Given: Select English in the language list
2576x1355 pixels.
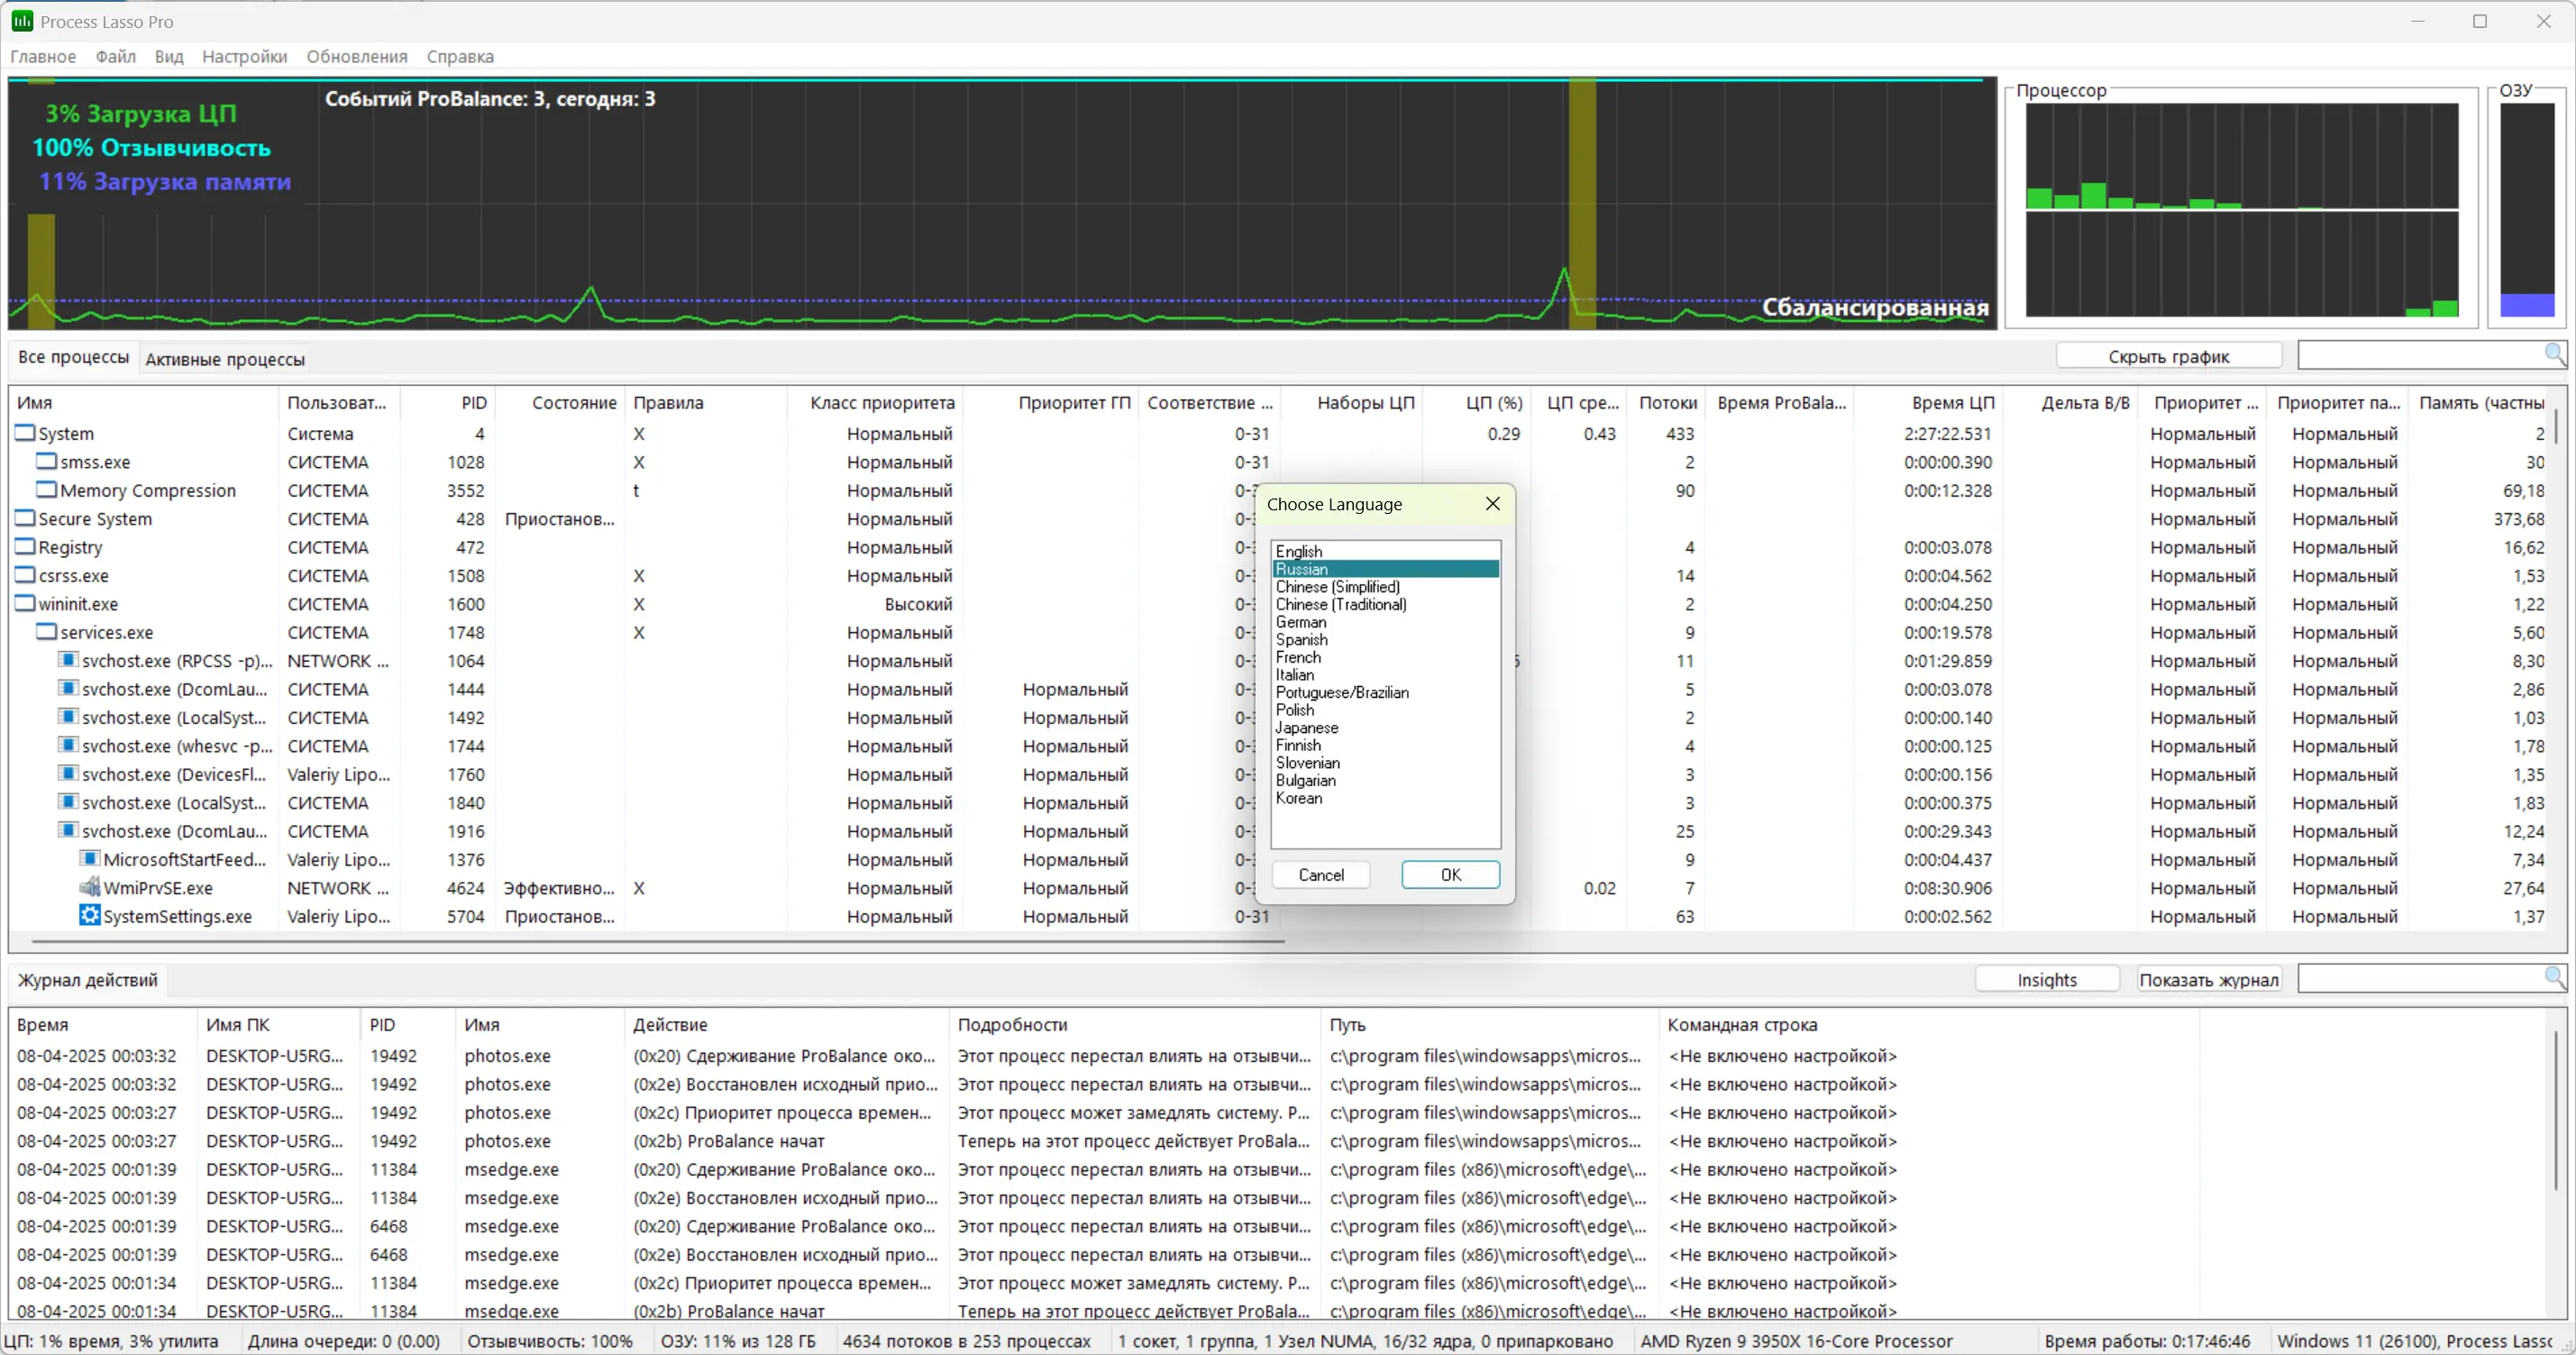Looking at the screenshot, I should tap(1298, 552).
